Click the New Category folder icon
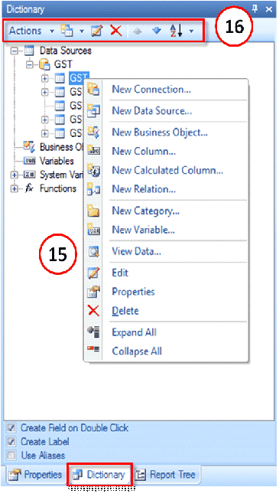The image size is (279, 497). pyautogui.click(x=93, y=211)
